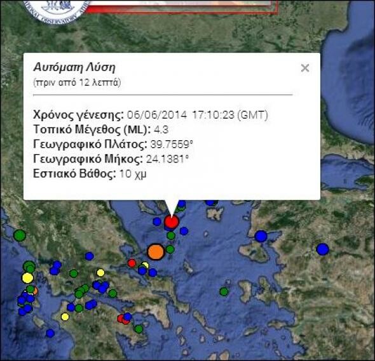Screen dimensions: 375x361
Task: Select the time text πριν από 12 λεπτά
Action: (x=77, y=82)
